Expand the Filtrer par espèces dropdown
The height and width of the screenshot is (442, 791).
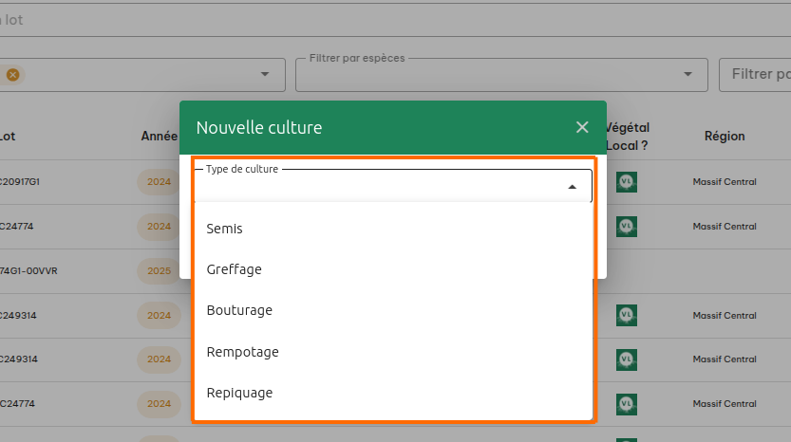tap(687, 75)
